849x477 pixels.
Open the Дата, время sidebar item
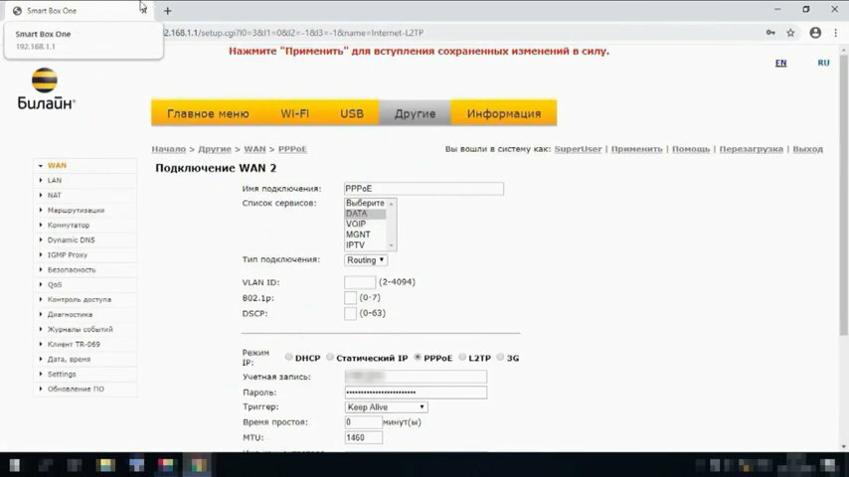pyautogui.click(x=69, y=360)
